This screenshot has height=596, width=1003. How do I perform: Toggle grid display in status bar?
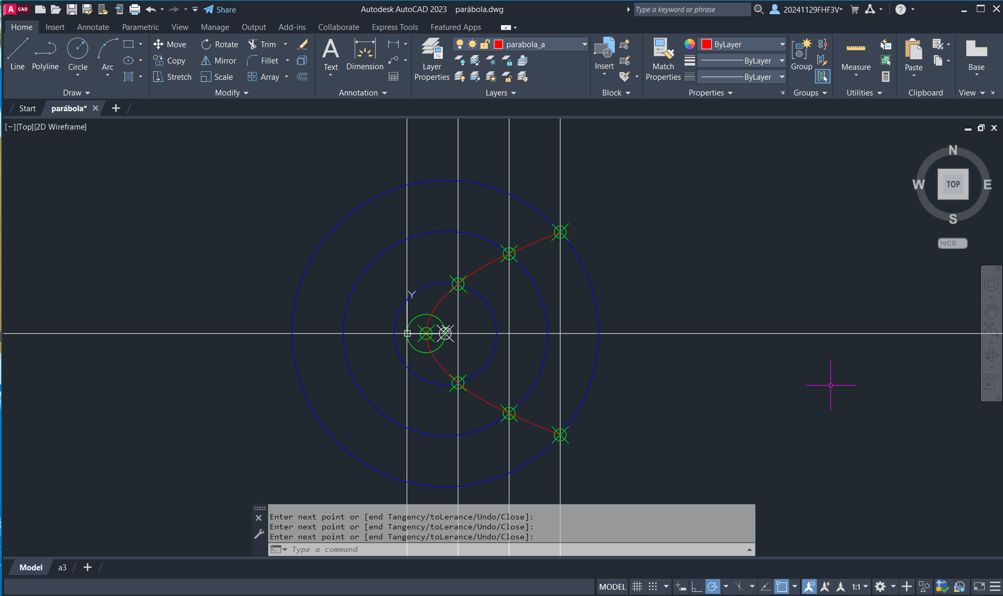point(637,587)
